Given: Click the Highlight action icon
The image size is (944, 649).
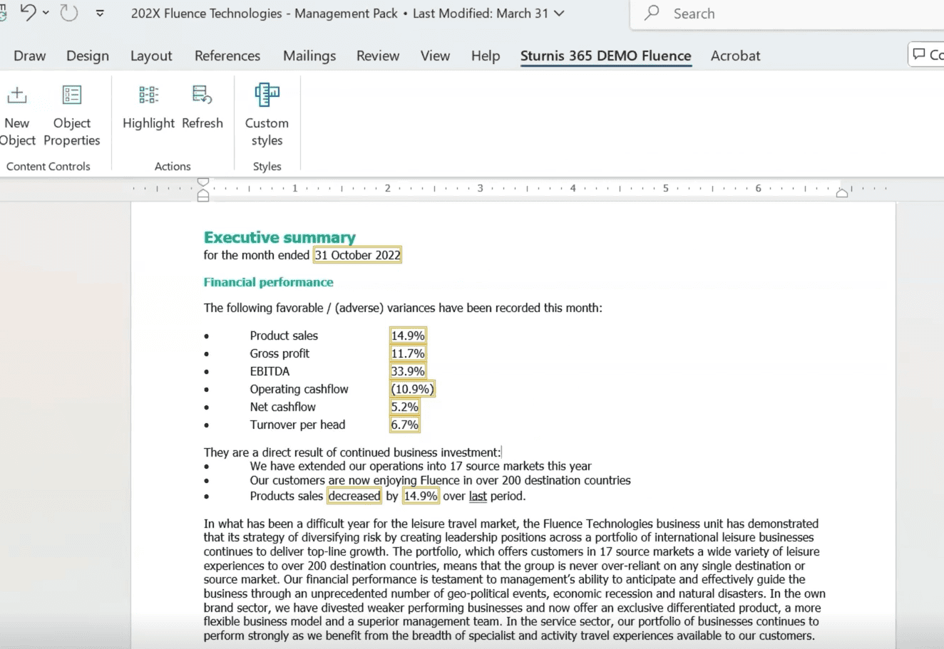Looking at the screenshot, I should coord(148,95).
